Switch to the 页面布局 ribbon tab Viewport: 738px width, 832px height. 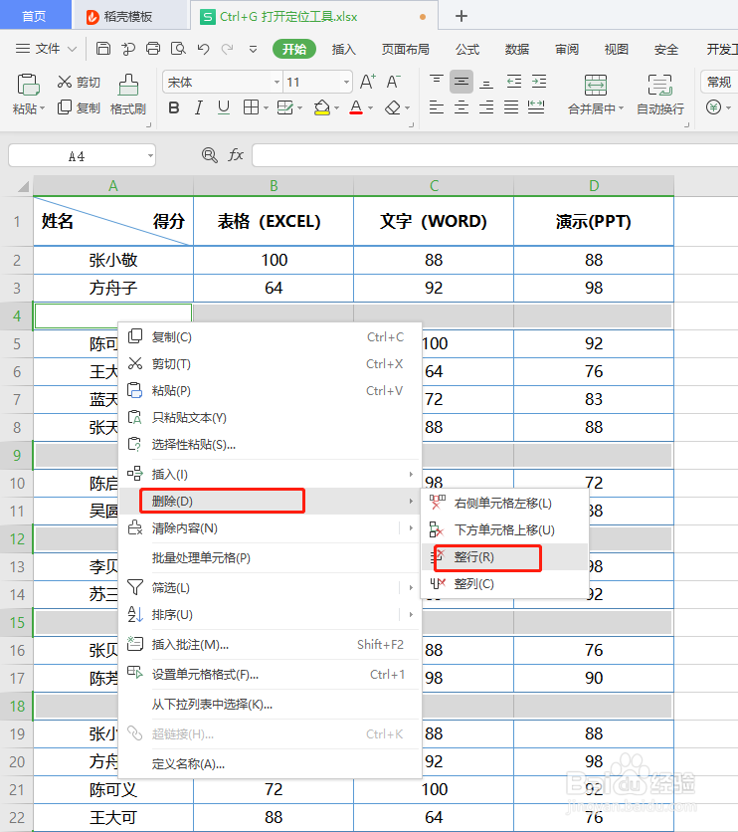(x=406, y=50)
